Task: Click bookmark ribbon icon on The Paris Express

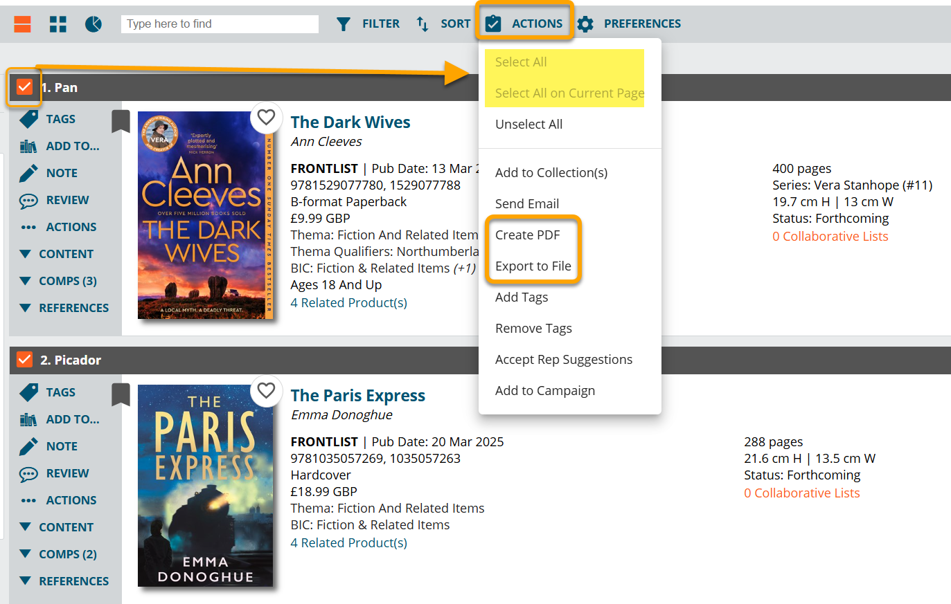Action: coord(121,394)
